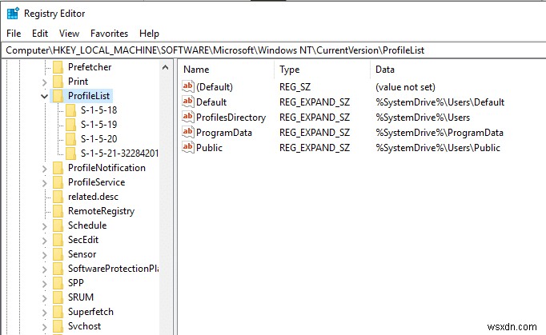Click the ProfileList folder icon
546x335 pixels.
[58, 96]
